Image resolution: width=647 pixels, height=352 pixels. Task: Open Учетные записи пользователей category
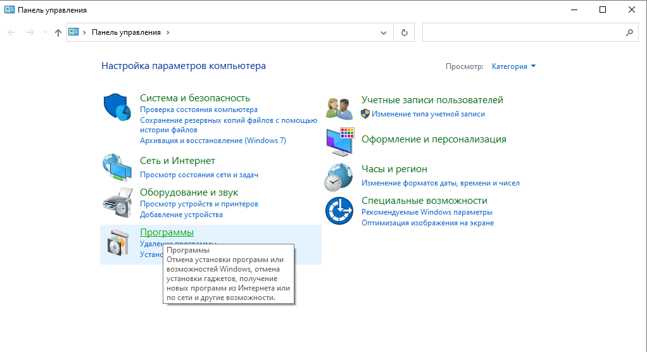pyautogui.click(x=432, y=100)
